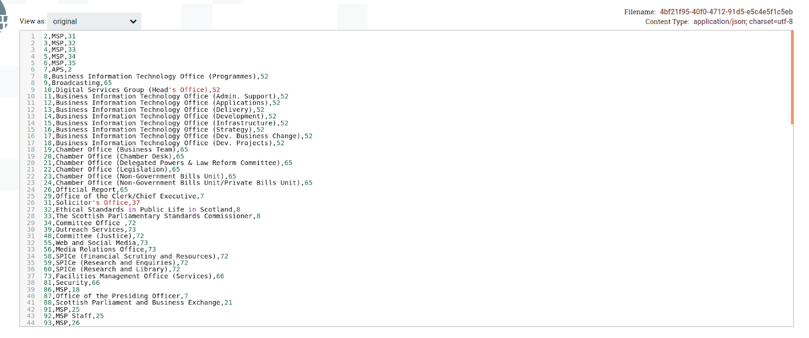
Task: Click the "MSP Staff,25" line
Action: (x=73, y=316)
